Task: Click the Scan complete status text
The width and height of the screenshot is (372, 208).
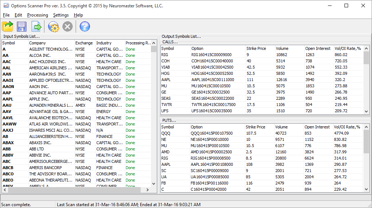Action: (16, 205)
